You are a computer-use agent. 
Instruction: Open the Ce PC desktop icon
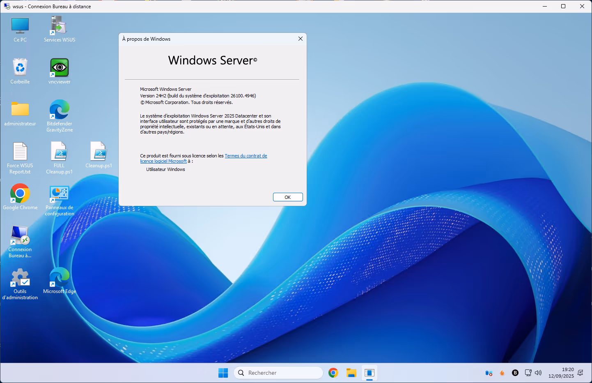[20, 30]
